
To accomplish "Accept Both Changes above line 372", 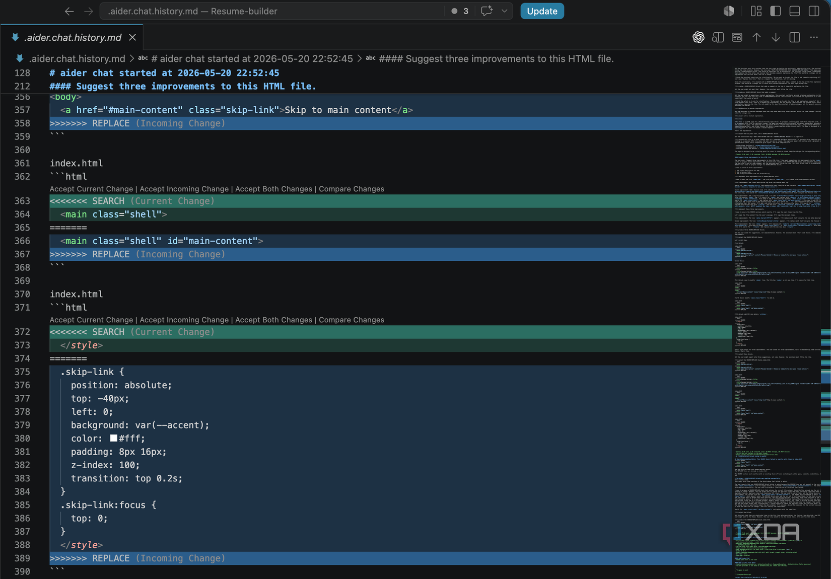I will [273, 320].
